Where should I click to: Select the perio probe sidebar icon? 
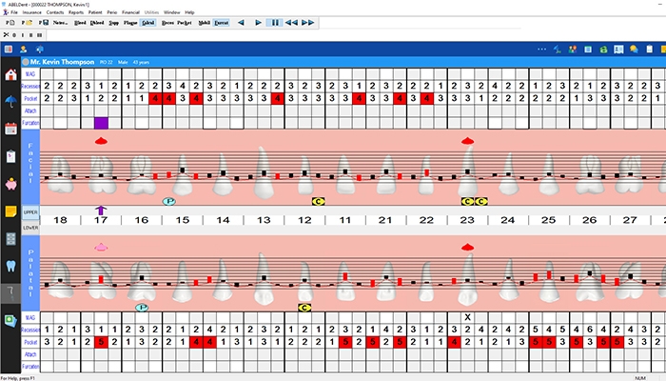coord(10,292)
